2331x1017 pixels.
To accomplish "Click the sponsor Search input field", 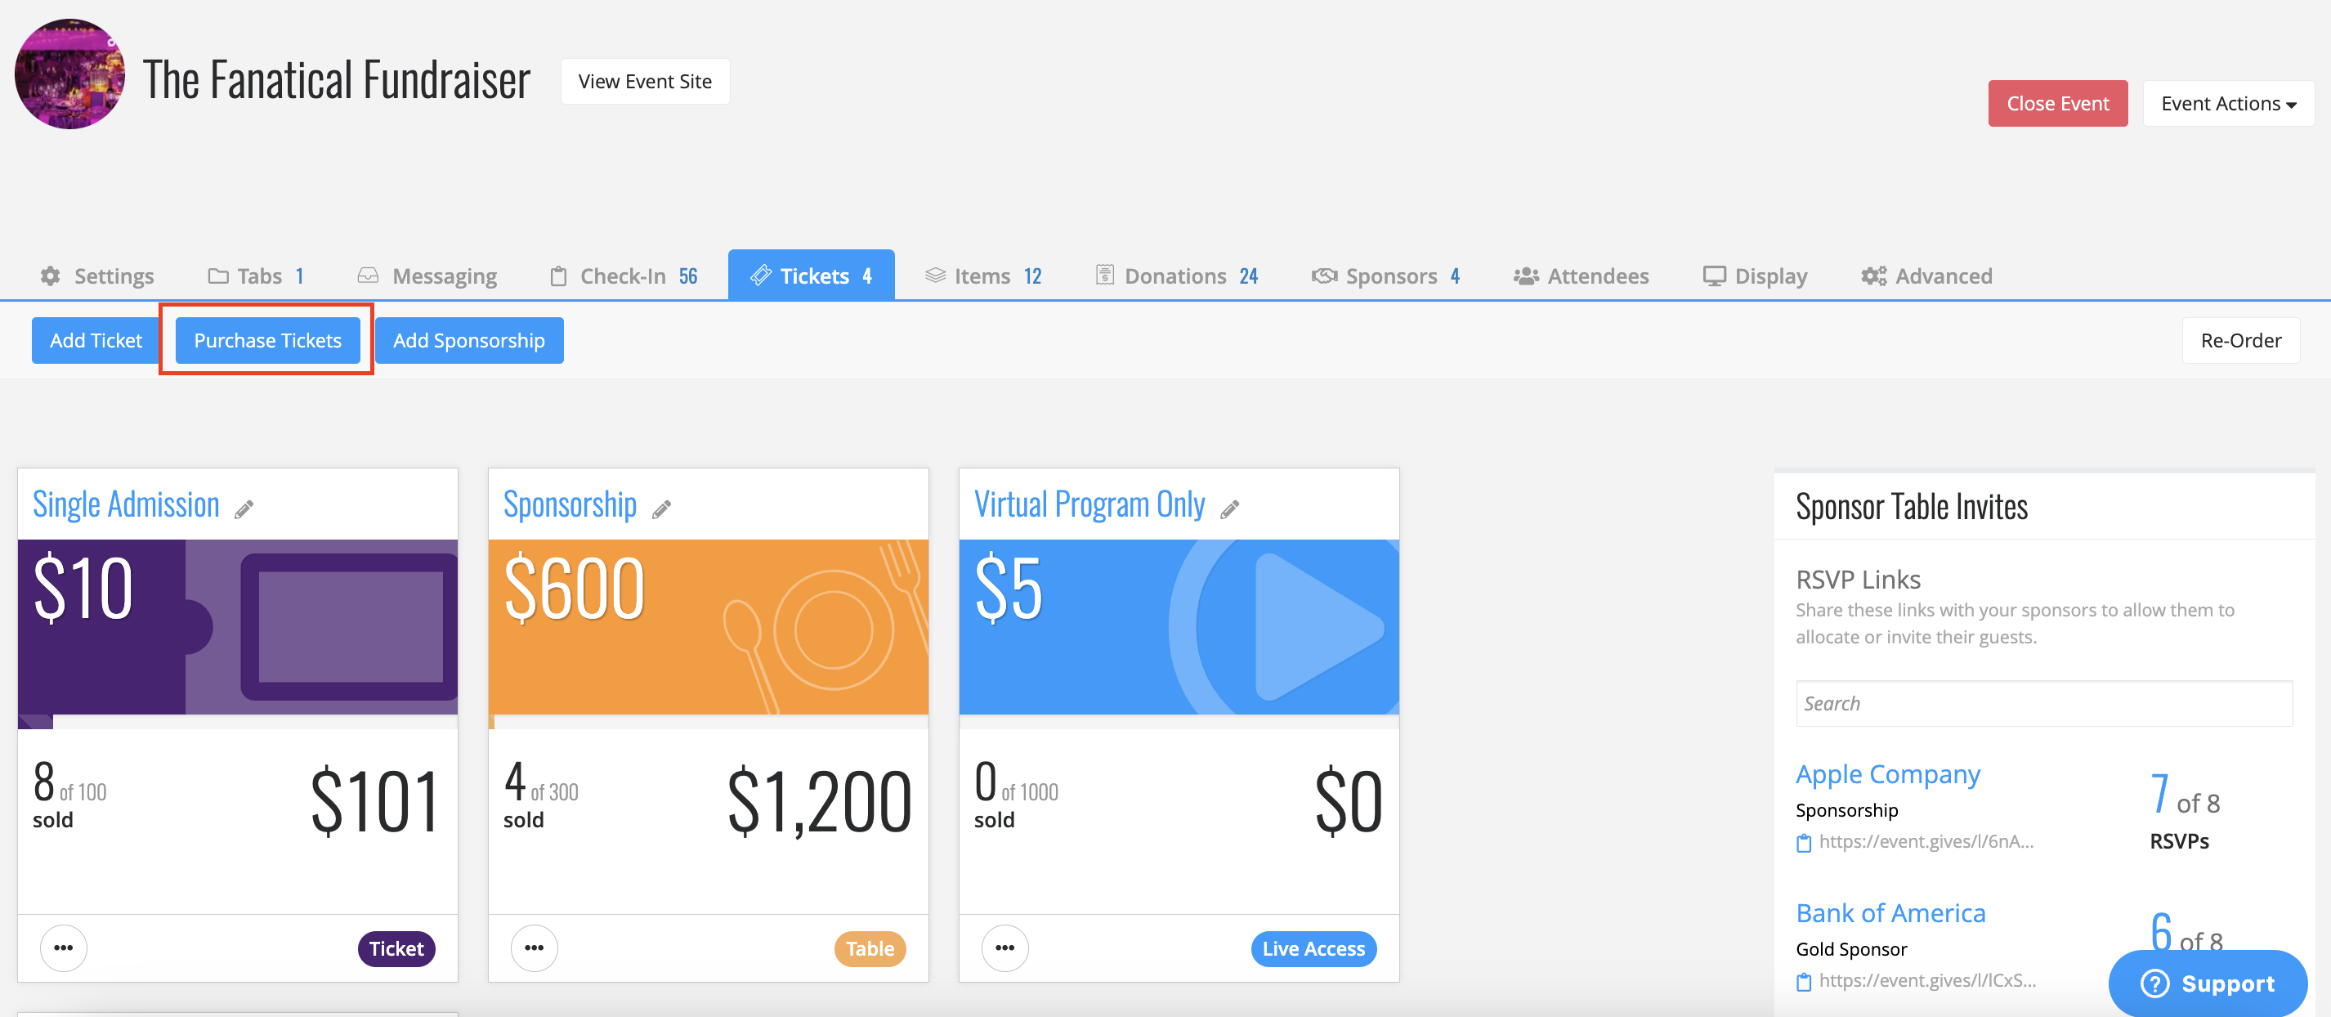I will [2043, 703].
